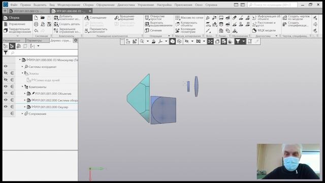
Task: Expand РГР.001.001.000 Объектив component
Action: coord(25,94)
